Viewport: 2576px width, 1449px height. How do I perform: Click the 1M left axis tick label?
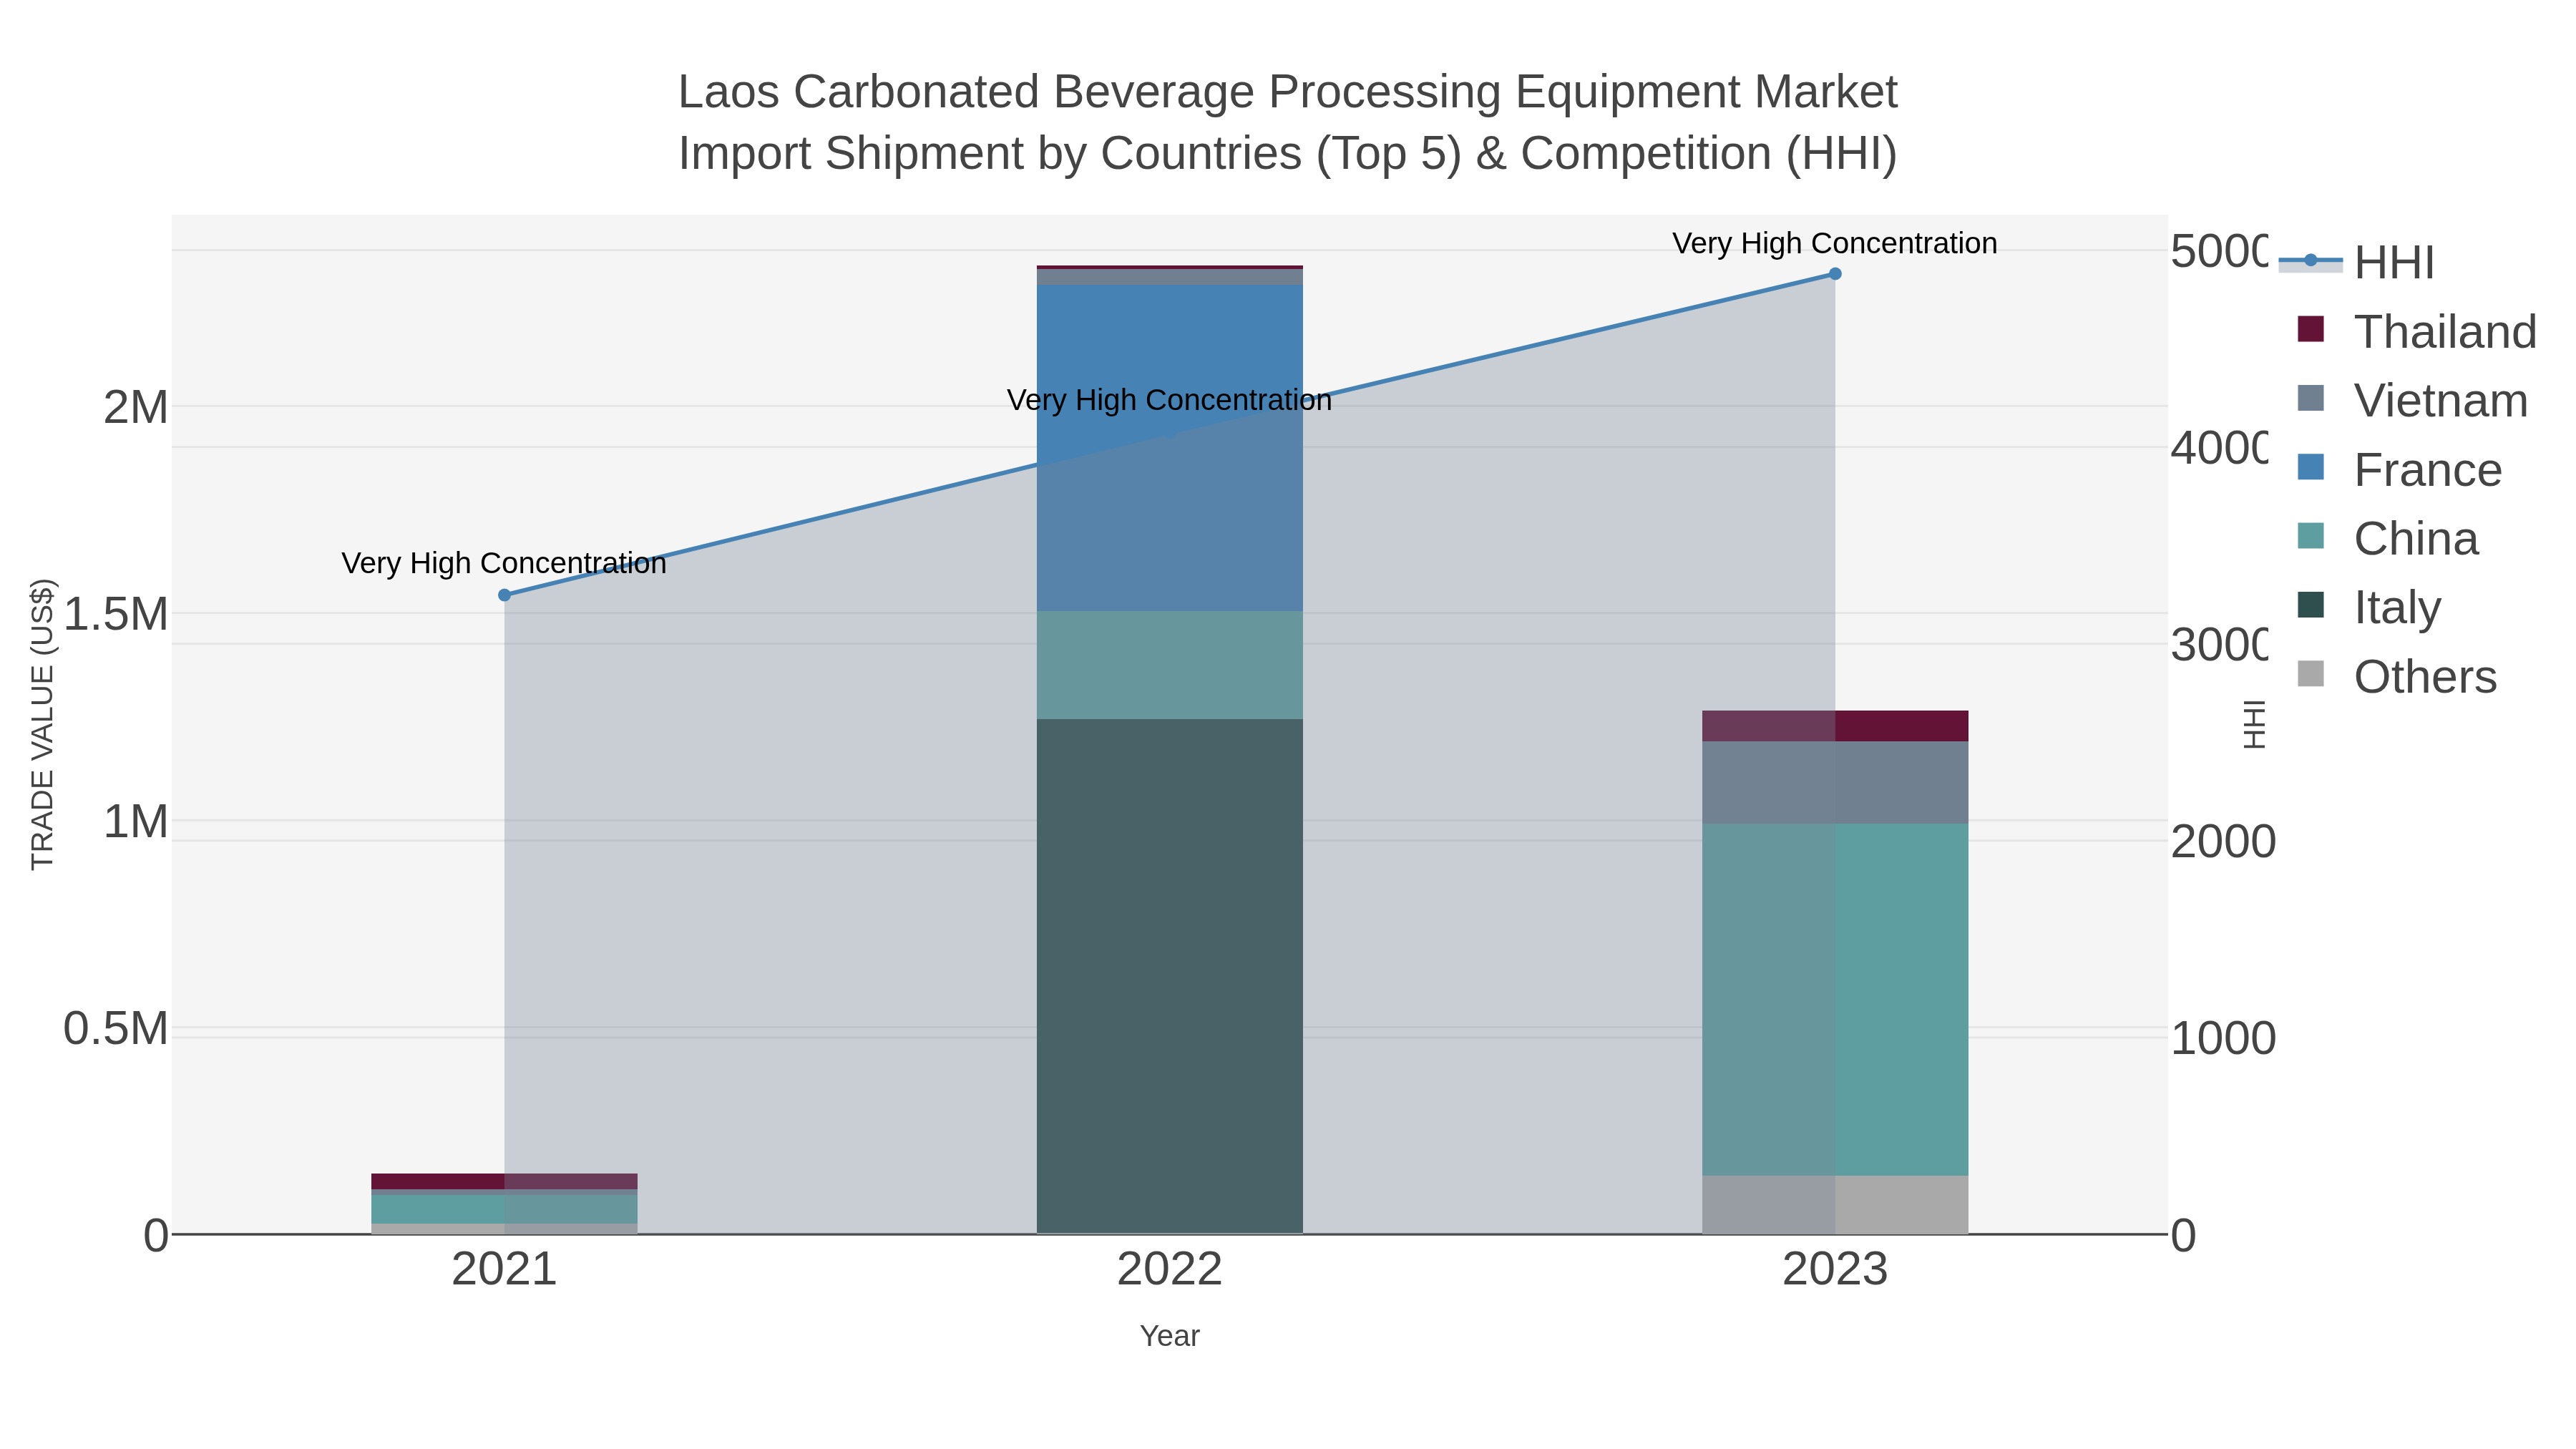point(136,821)
